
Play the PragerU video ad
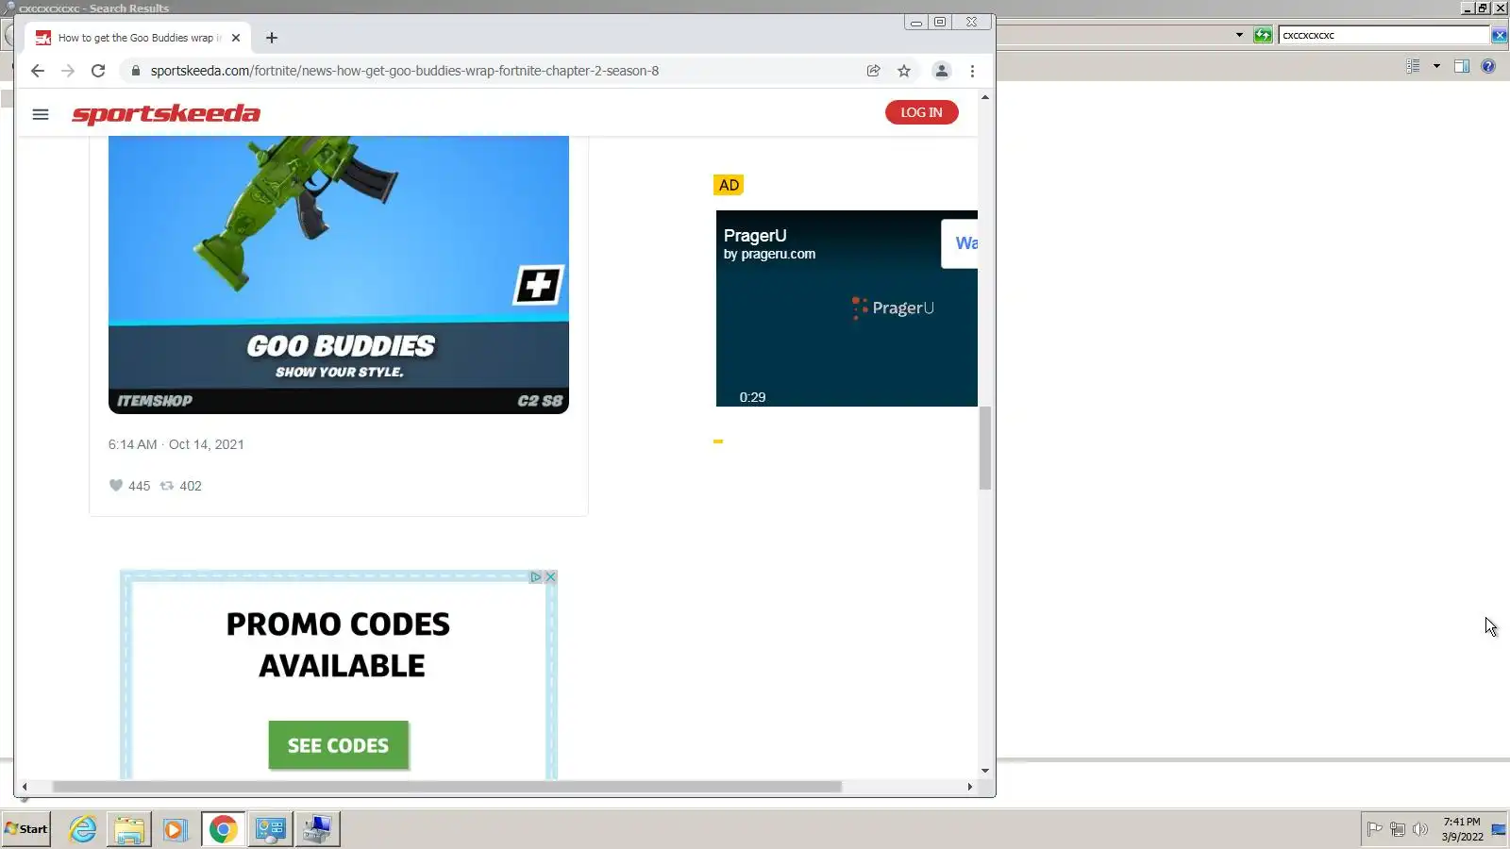(847, 308)
